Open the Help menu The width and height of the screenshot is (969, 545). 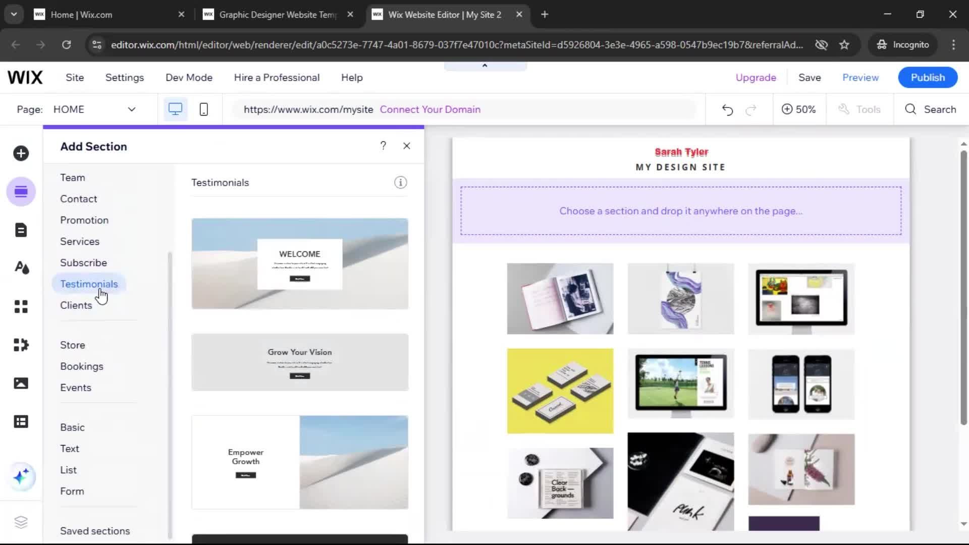352,78
